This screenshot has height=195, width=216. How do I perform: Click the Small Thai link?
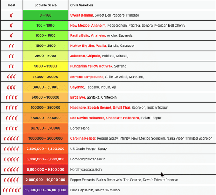point(122,108)
